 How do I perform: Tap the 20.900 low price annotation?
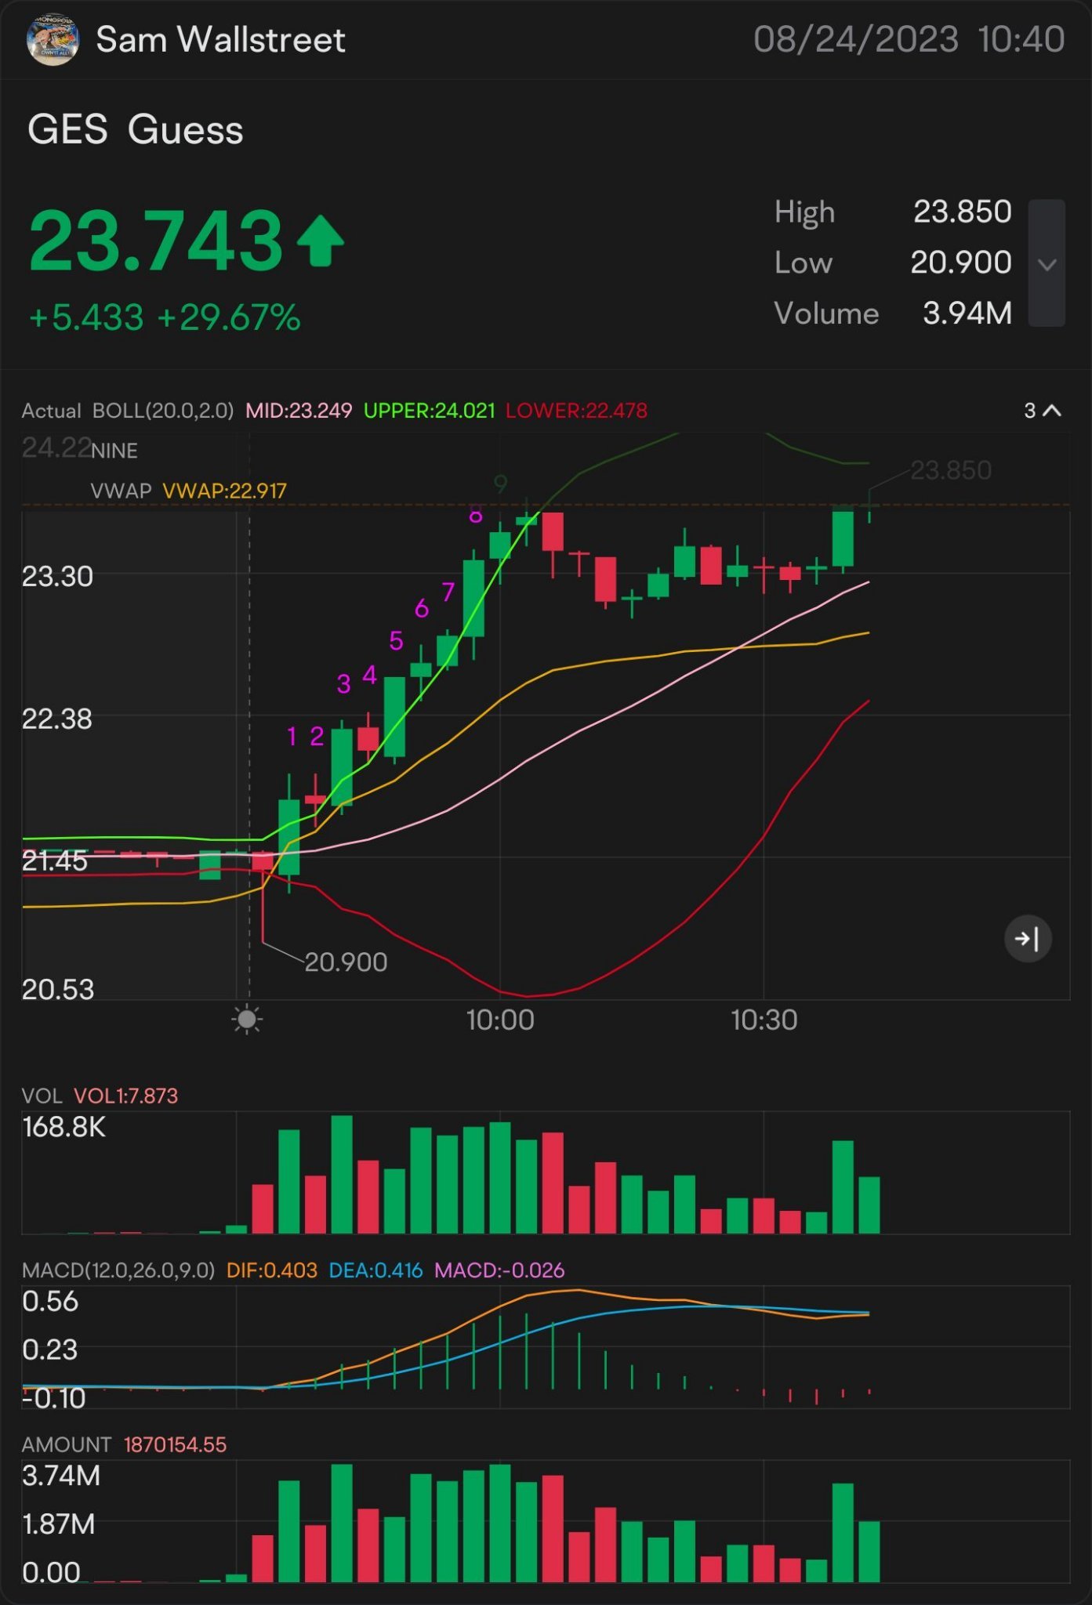click(346, 962)
